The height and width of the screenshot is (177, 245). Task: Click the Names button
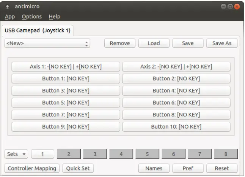154,168
